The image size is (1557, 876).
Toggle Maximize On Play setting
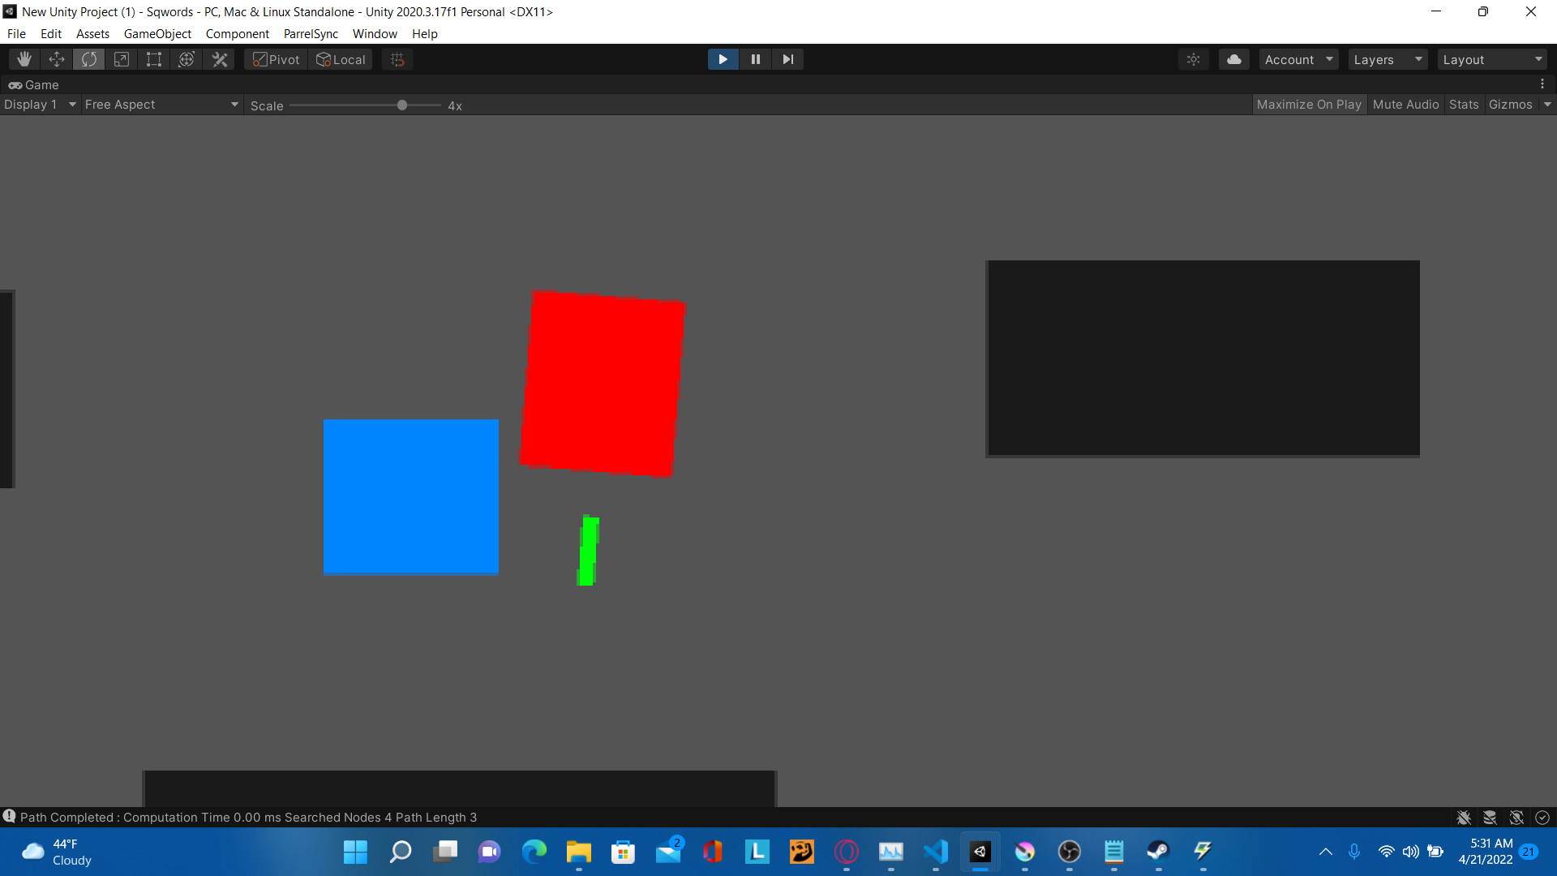tap(1309, 104)
